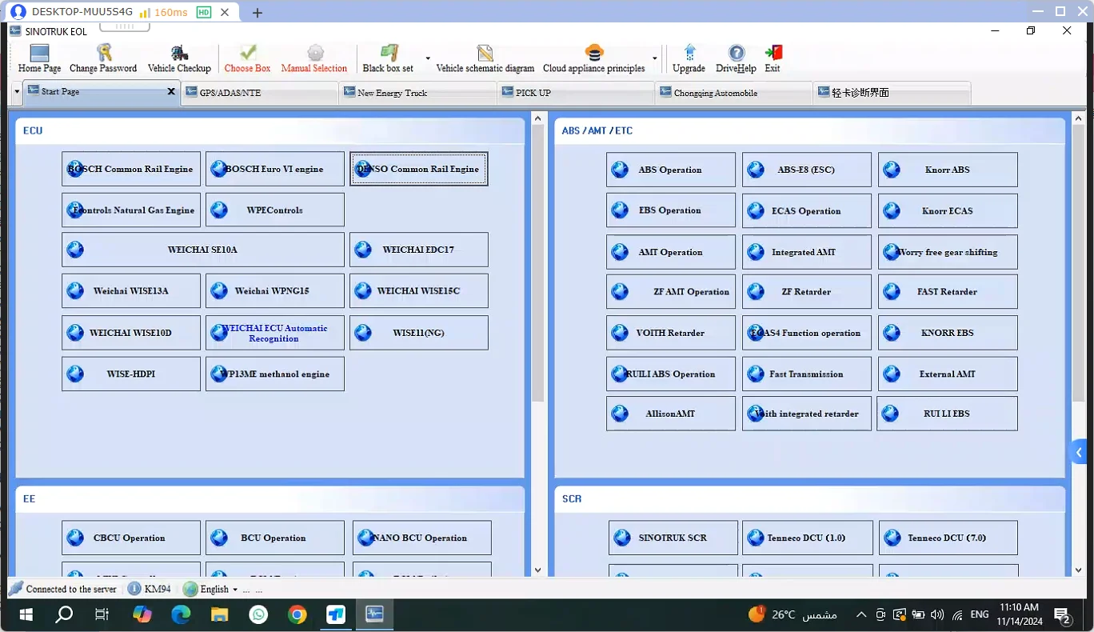Open WEICHAI WISE10D
The width and height of the screenshot is (1094, 632).
point(131,333)
